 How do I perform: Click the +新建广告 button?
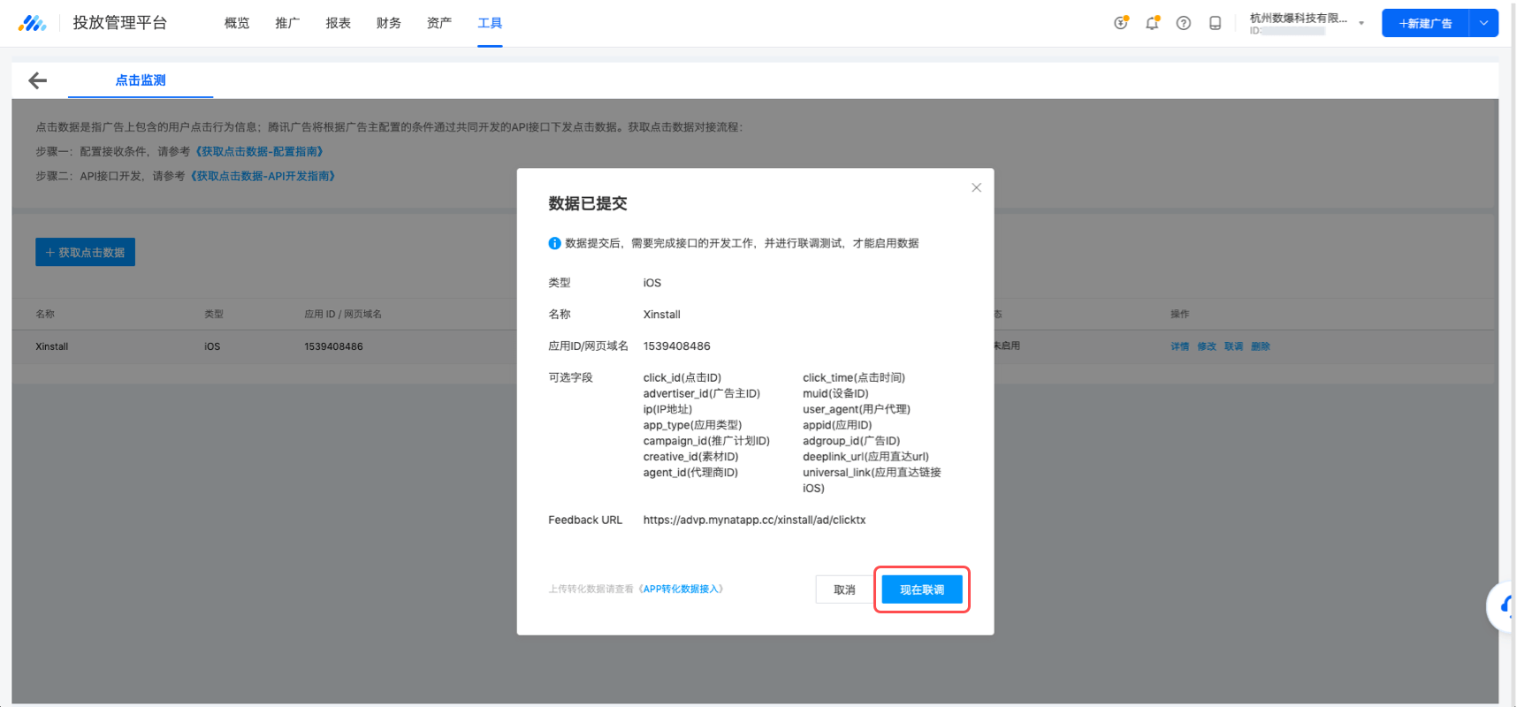pos(1425,23)
